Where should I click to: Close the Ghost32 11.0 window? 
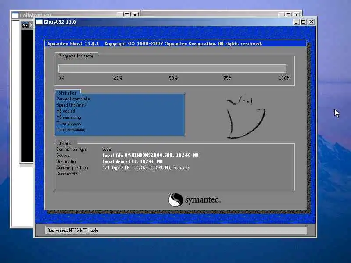pyautogui.click(x=312, y=21)
